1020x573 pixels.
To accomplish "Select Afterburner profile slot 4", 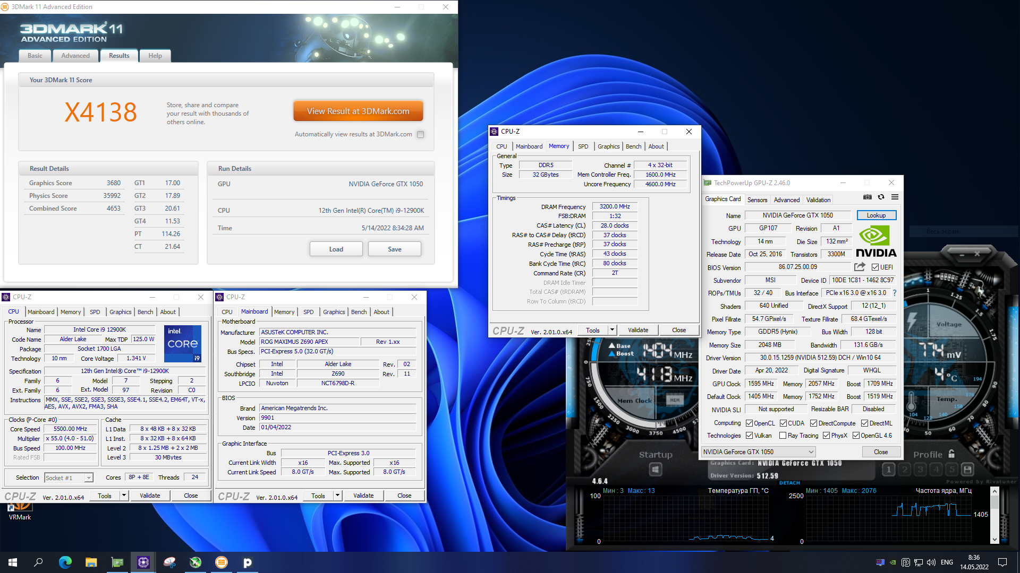I will pyautogui.click(x=937, y=470).
